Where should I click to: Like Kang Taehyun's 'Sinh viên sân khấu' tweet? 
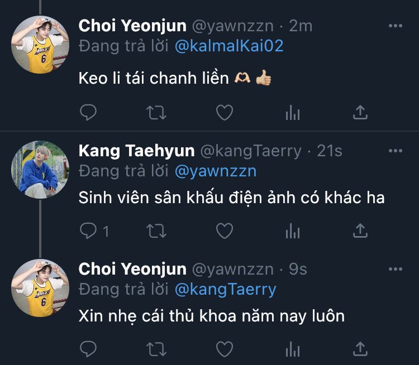pyautogui.click(x=224, y=230)
